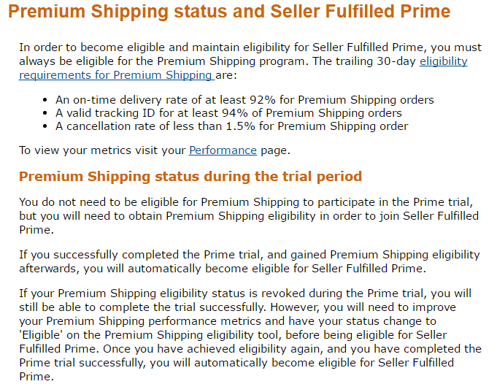The height and width of the screenshot is (384, 497).
Task: Click the 'eligibility' link text after 30-day
Action: (x=444, y=61)
